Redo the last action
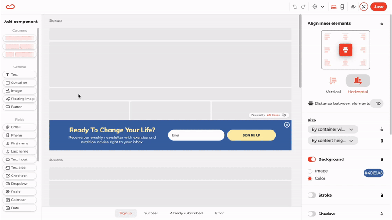Screen dimensions: 392x220 (303, 7)
